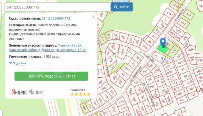Click parcel number 740 on map
The image size is (203, 116).
(193, 95)
